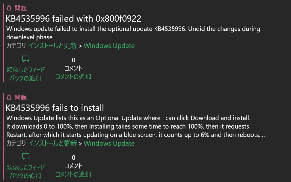Screen dimensions: 291x182
Task: Click 'コメントの追加' under first feedback
Action: tap(73, 77)
